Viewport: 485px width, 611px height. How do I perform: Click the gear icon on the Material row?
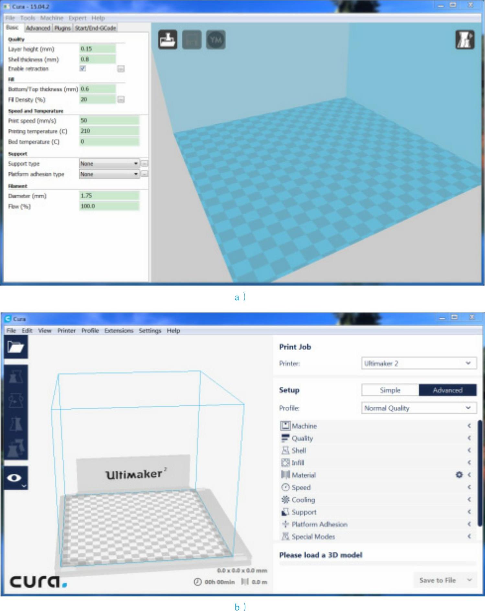pos(459,475)
